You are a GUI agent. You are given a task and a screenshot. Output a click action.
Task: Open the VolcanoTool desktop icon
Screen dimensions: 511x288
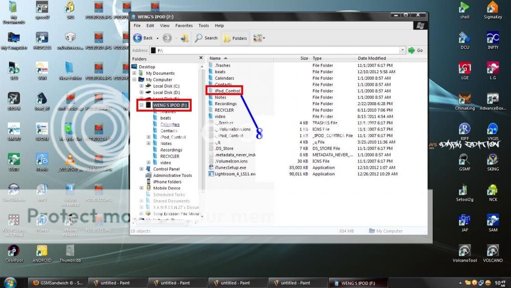click(x=465, y=251)
